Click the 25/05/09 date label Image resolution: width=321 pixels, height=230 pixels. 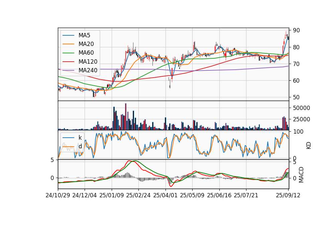(192, 195)
